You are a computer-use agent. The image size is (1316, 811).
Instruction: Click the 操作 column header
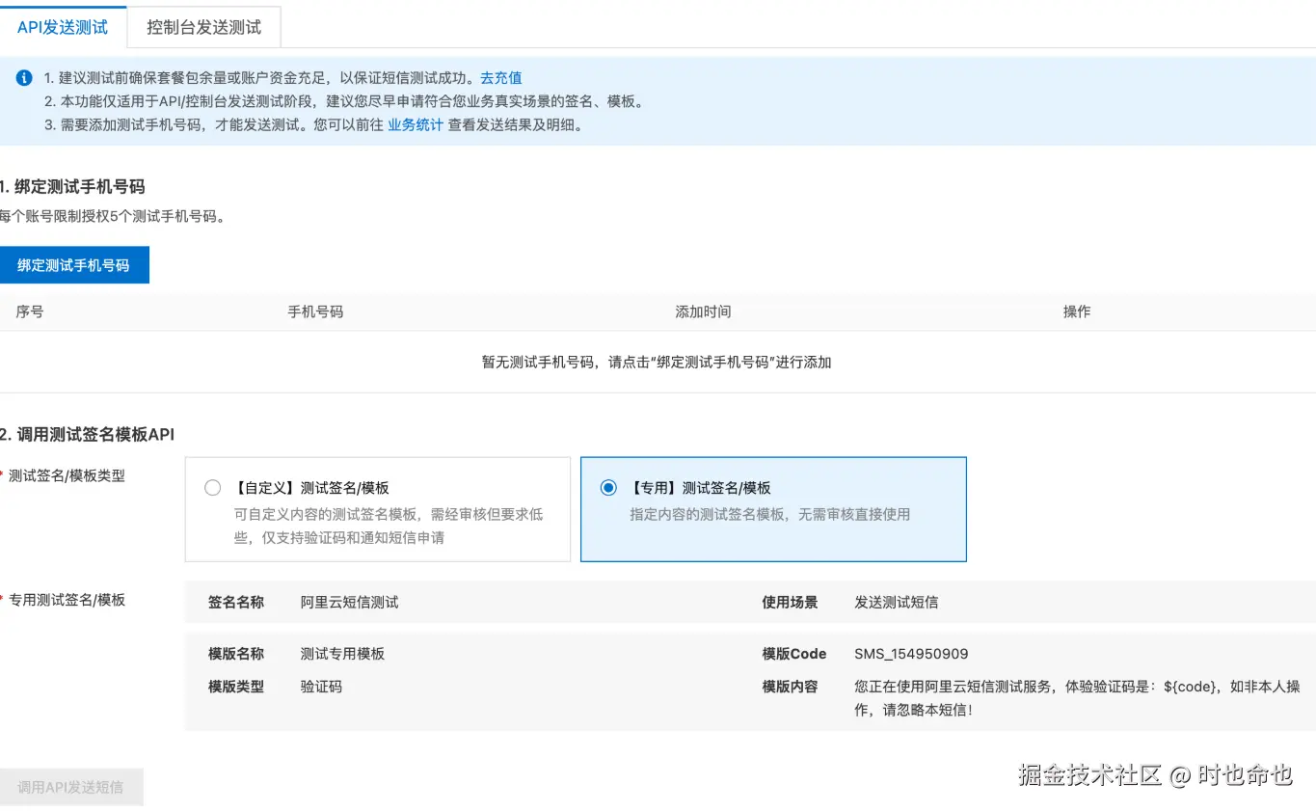pyautogui.click(x=1077, y=311)
